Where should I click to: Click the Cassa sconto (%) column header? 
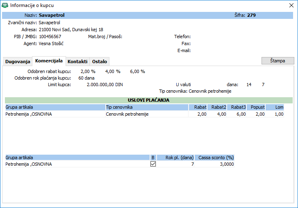tap(214, 158)
